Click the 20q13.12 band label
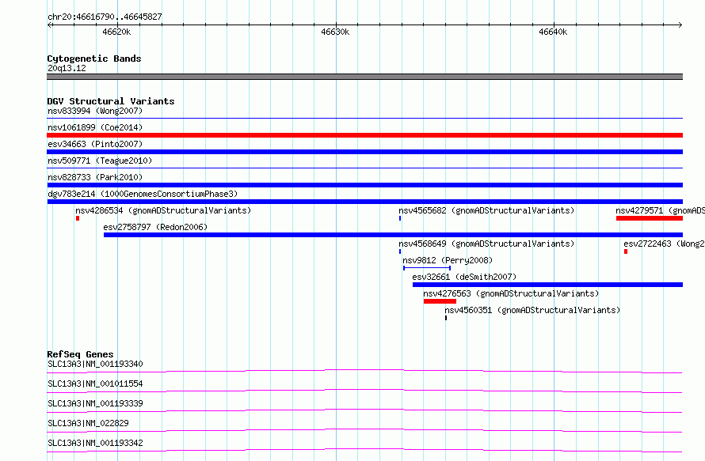Screen dimensions: 705x461 click(x=67, y=68)
